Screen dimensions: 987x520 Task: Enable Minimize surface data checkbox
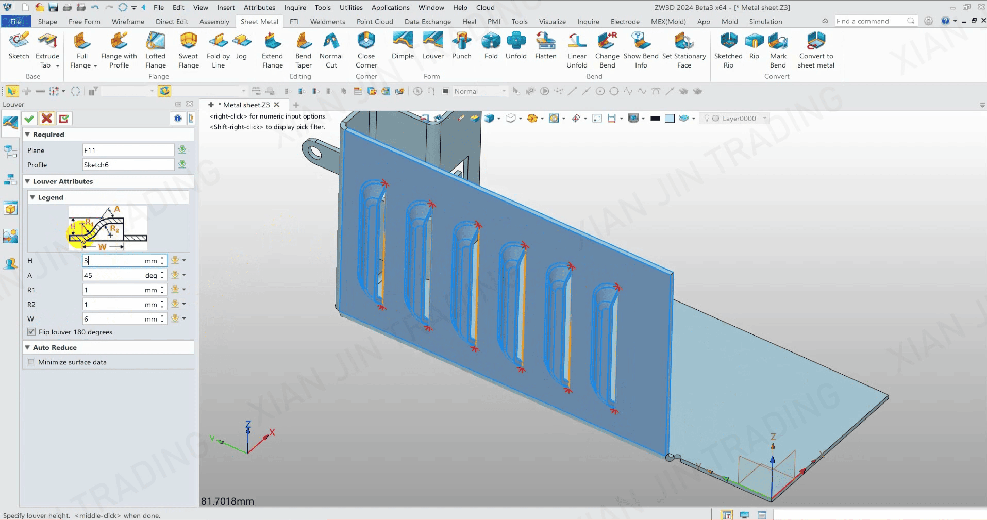[31, 362]
